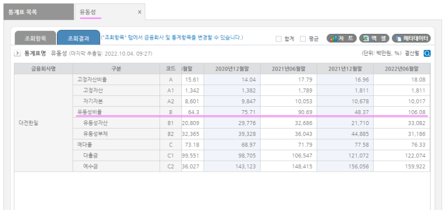Select the 대전한일 company cell

click(x=43, y=123)
